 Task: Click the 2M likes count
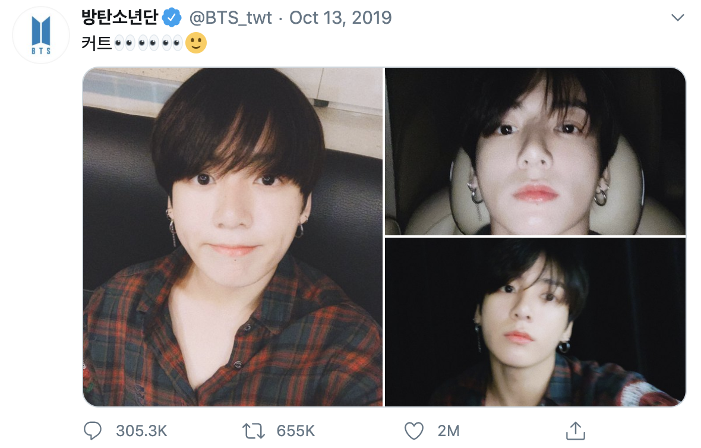[x=448, y=430]
